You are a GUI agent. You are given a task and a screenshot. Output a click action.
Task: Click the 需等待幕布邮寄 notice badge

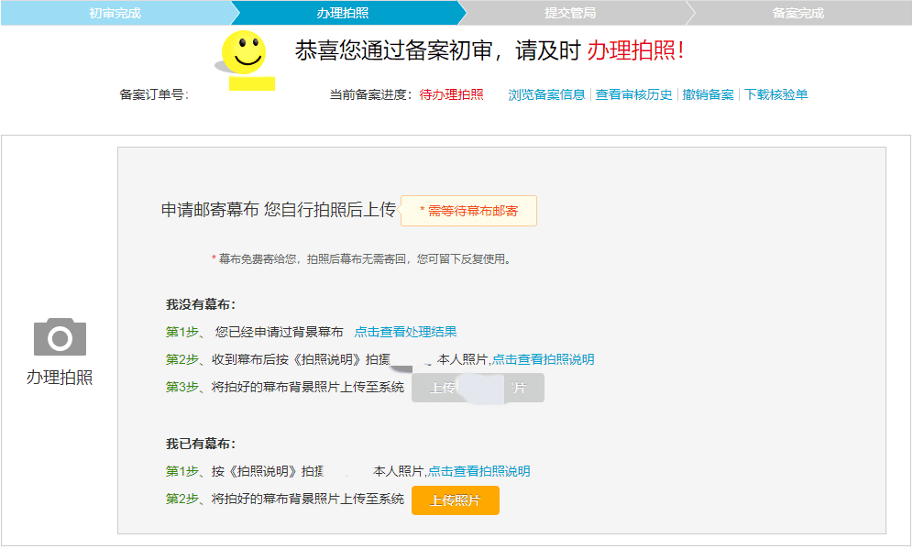tap(468, 211)
